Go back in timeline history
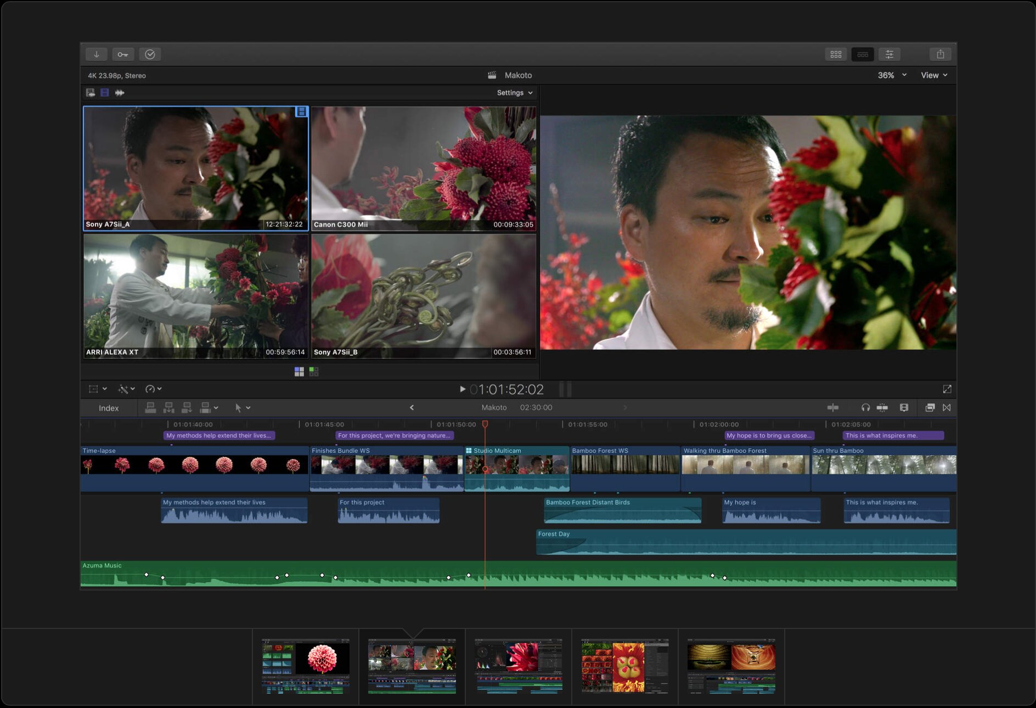Screen dimensions: 1036x708 (x=412, y=407)
